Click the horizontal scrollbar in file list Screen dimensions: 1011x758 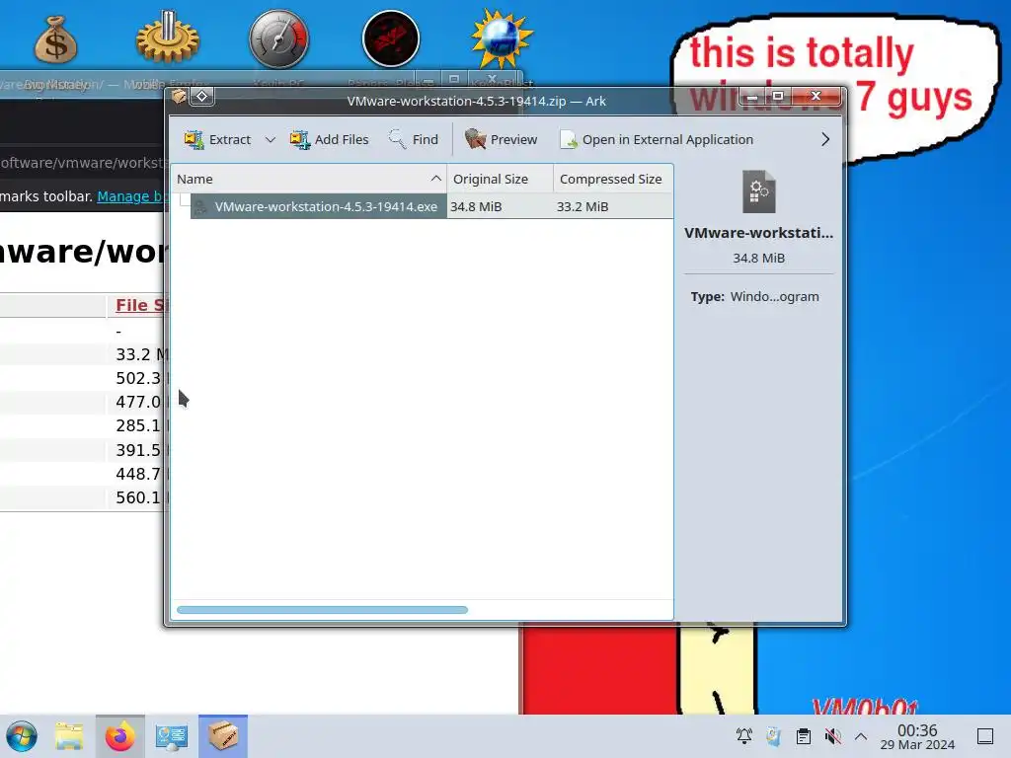(322, 610)
